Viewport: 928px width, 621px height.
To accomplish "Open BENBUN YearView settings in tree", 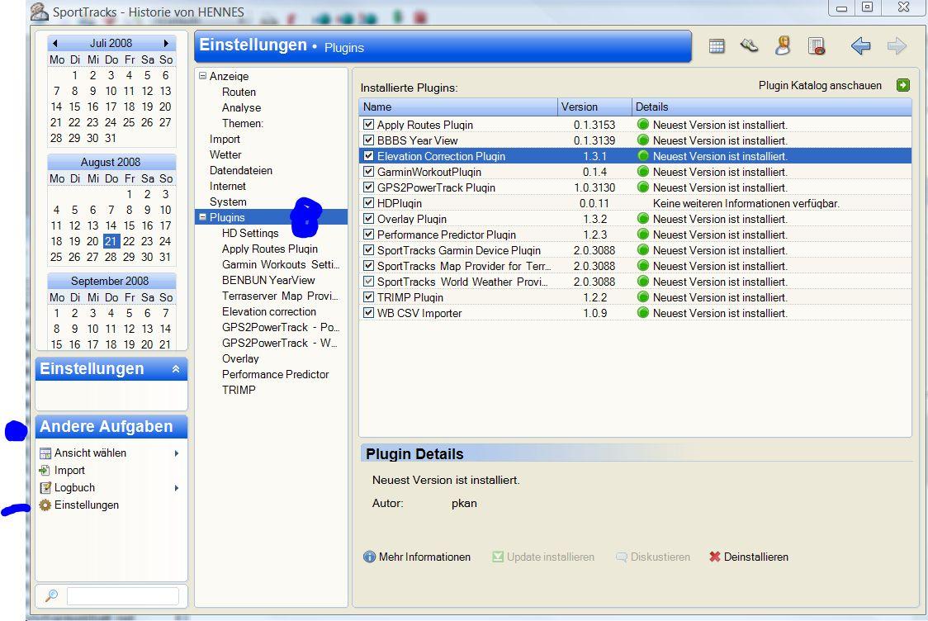I will point(268,280).
